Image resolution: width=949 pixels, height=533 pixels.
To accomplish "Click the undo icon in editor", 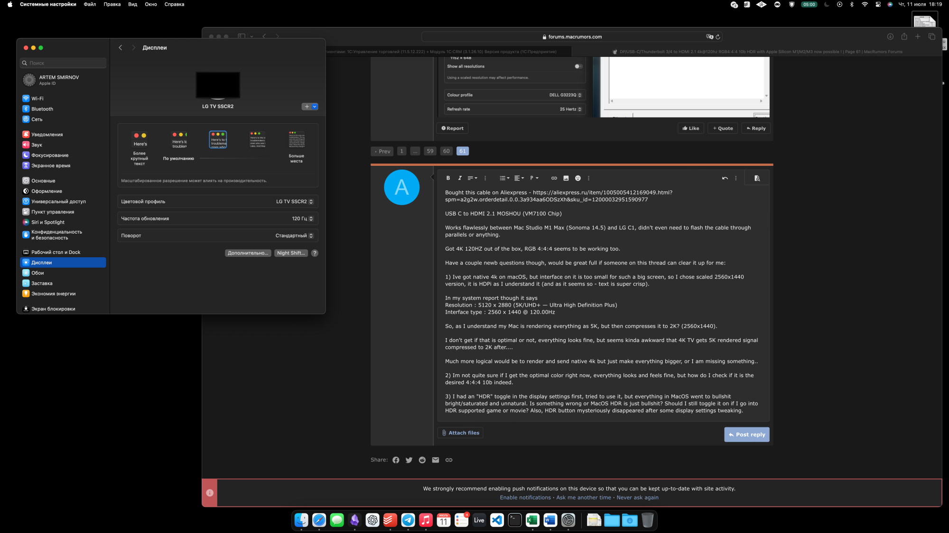I will click(725, 178).
